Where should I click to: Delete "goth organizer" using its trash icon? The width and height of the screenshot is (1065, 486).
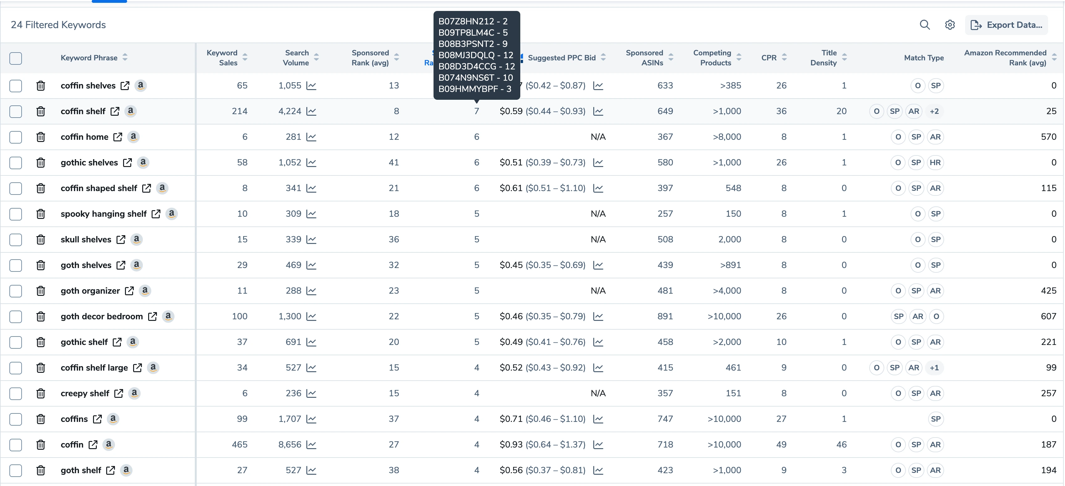pos(40,291)
